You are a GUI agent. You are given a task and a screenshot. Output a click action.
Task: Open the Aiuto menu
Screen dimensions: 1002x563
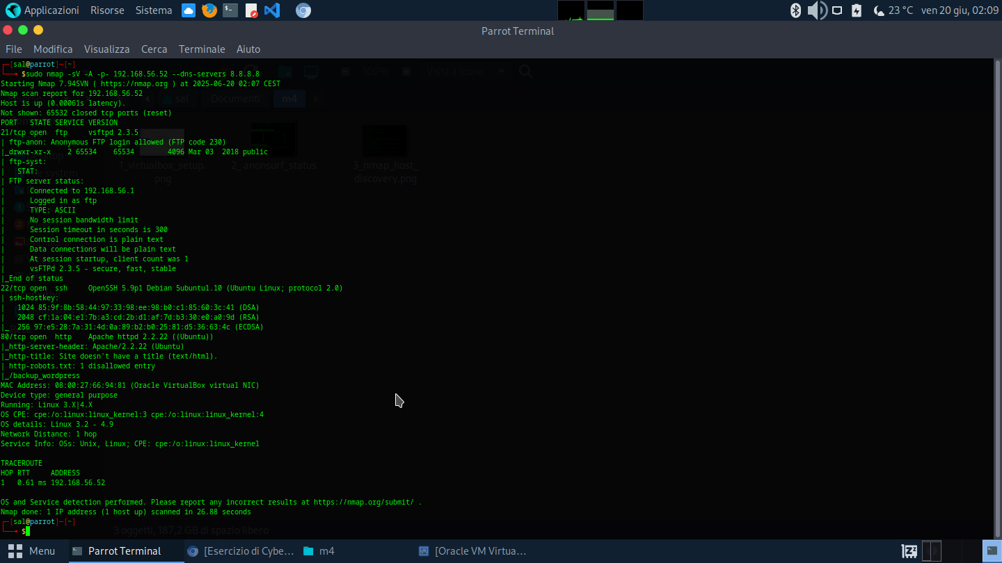[x=248, y=49]
